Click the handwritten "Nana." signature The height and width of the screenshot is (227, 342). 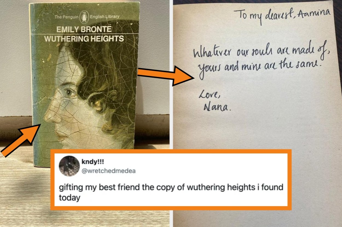pos(217,107)
